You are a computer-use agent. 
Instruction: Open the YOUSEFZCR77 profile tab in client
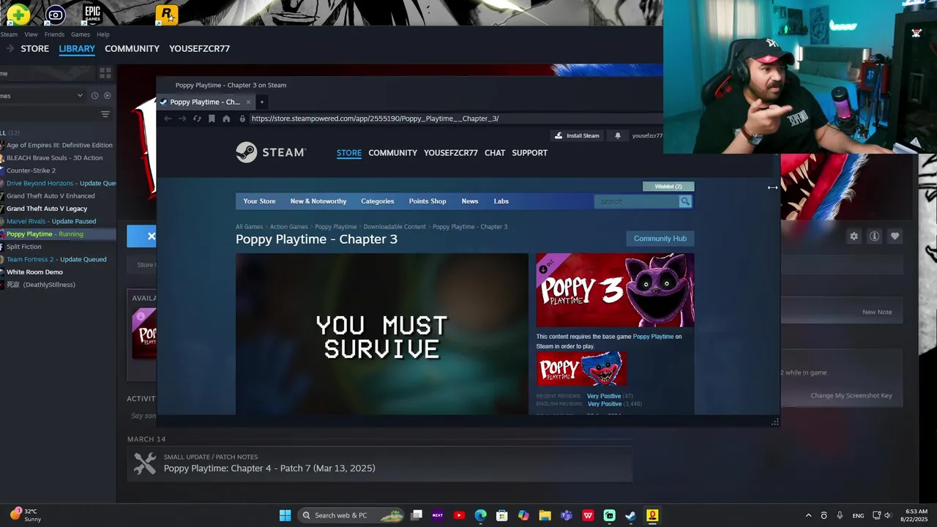pyautogui.click(x=199, y=48)
